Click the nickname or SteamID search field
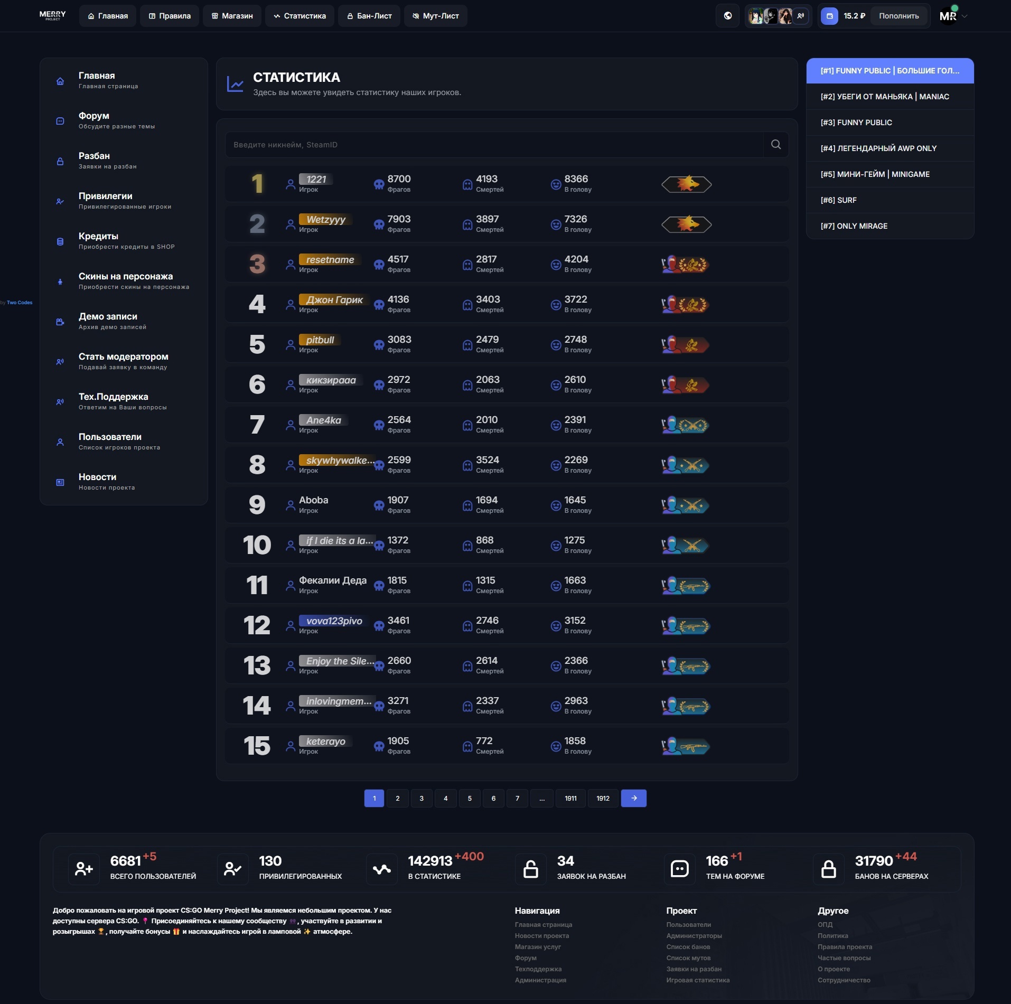Viewport: 1011px width, 1004px height. click(x=494, y=145)
